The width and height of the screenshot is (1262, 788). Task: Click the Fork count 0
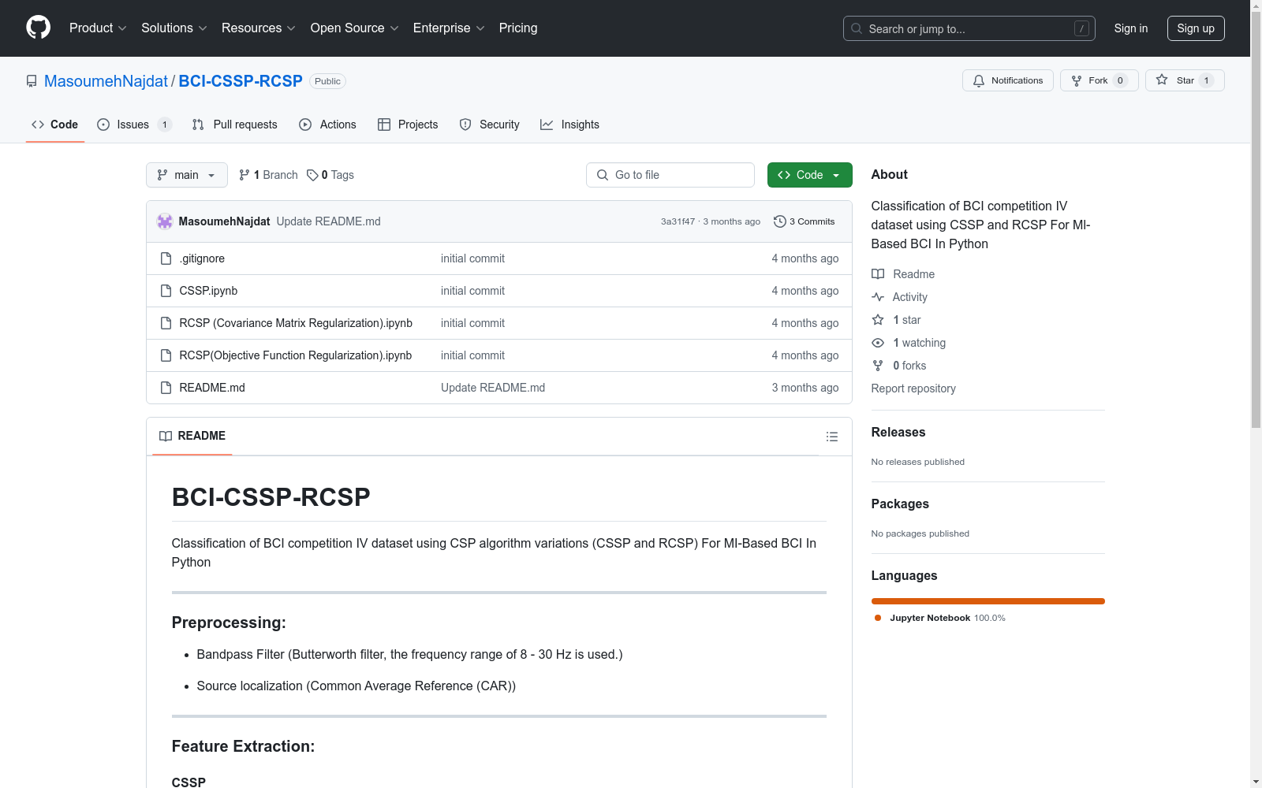click(x=1120, y=80)
